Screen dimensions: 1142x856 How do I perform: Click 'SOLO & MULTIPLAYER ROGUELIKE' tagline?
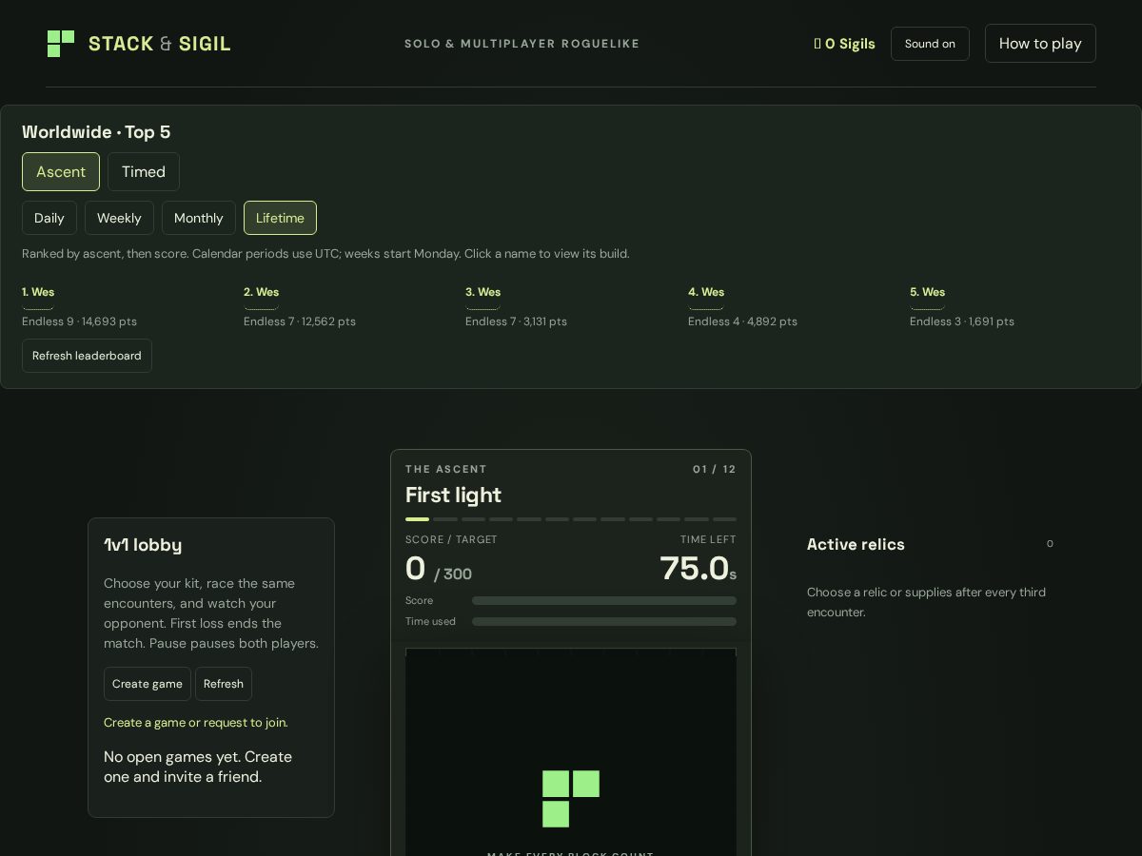coord(522,44)
